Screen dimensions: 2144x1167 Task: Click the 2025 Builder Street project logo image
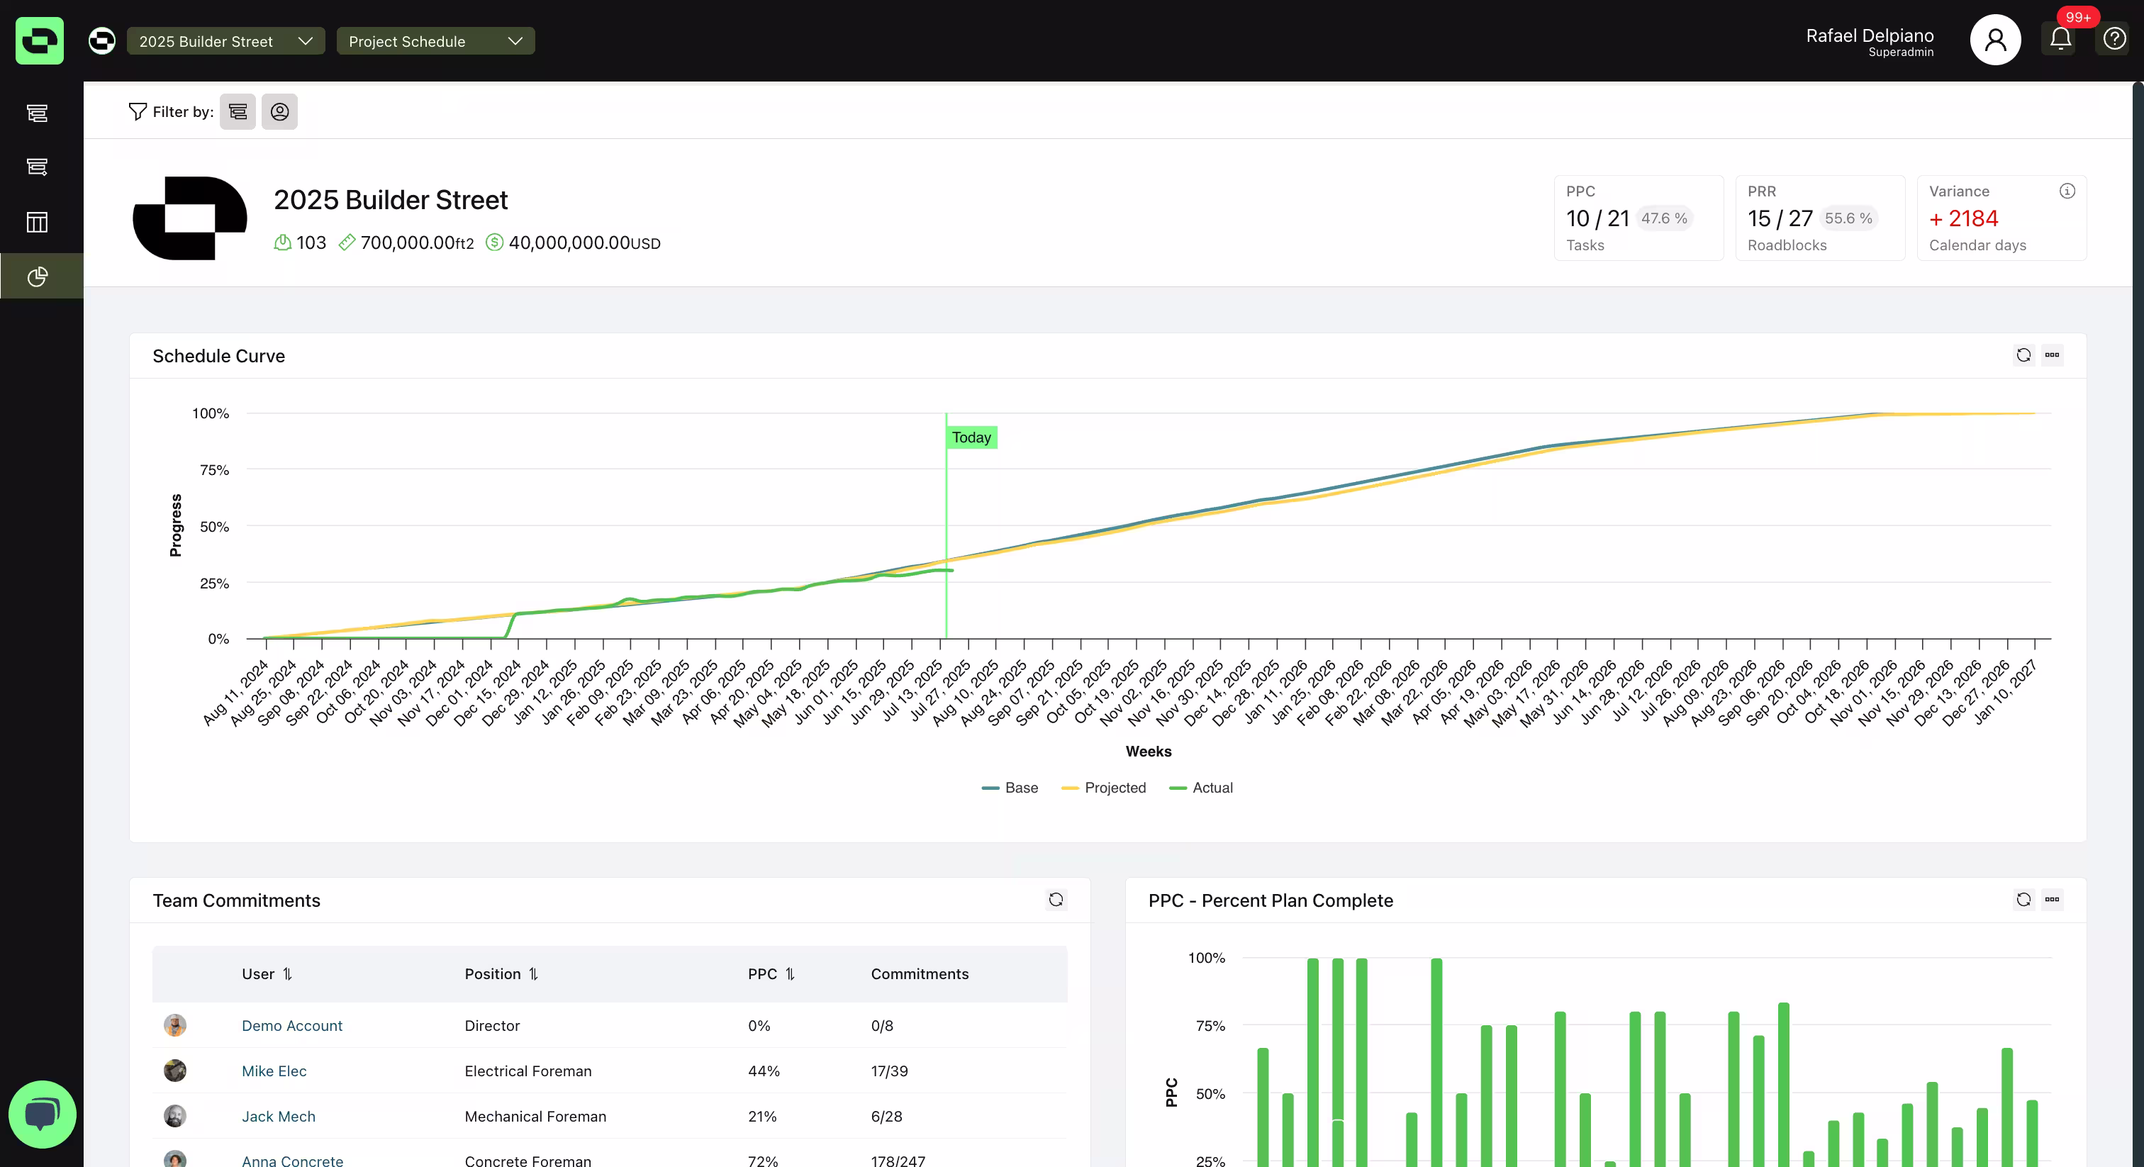click(190, 218)
